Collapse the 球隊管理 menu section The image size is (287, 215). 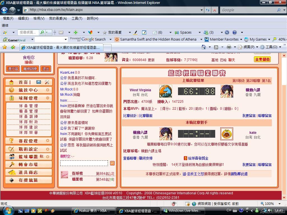[48, 98]
